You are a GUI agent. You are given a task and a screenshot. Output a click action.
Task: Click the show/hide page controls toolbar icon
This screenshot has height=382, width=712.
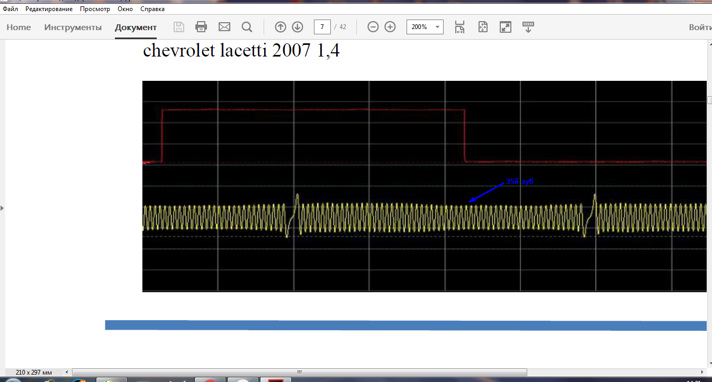(528, 27)
